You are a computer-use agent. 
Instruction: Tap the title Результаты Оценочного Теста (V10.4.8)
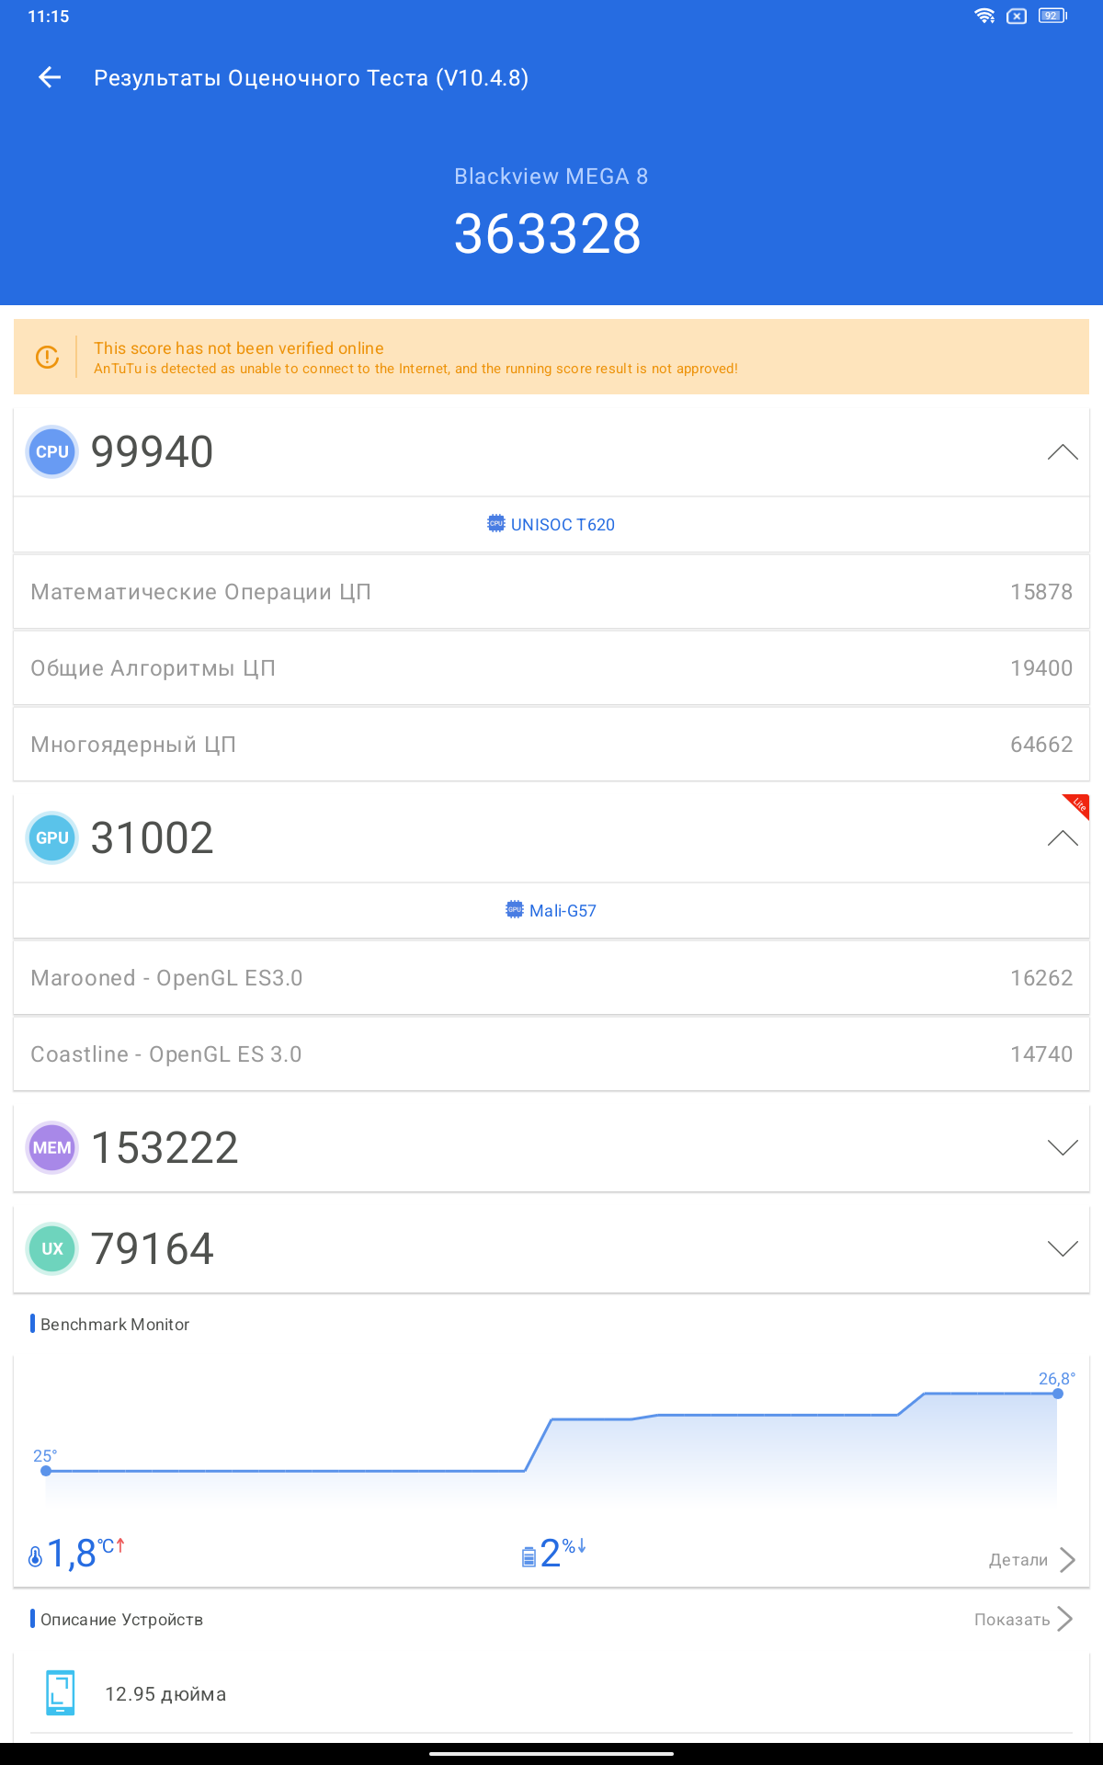click(311, 78)
